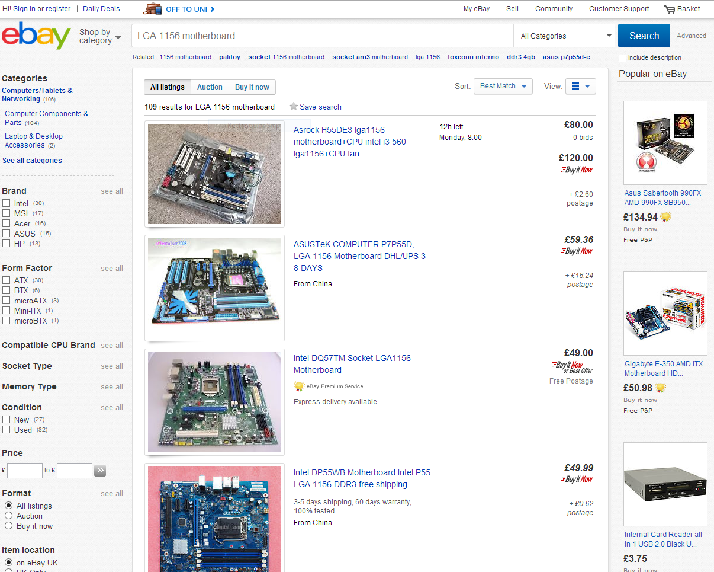
Task: Tick the Used condition checkbox
Action: click(6, 430)
